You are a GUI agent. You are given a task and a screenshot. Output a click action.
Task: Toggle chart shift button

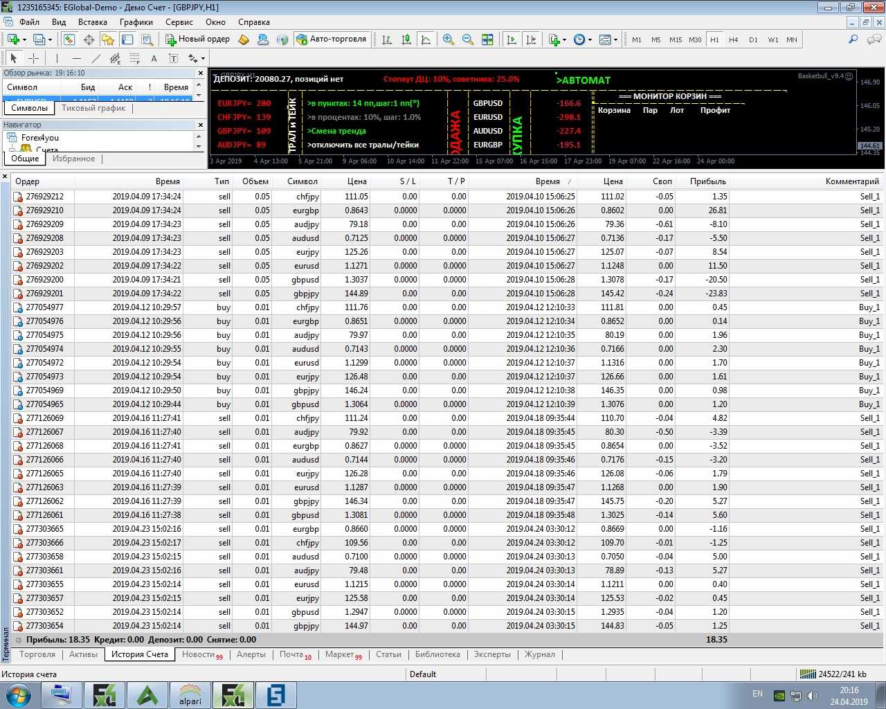(x=531, y=39)
